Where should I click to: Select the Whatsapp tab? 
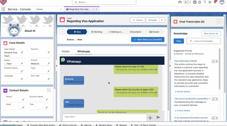pos(84,51)
